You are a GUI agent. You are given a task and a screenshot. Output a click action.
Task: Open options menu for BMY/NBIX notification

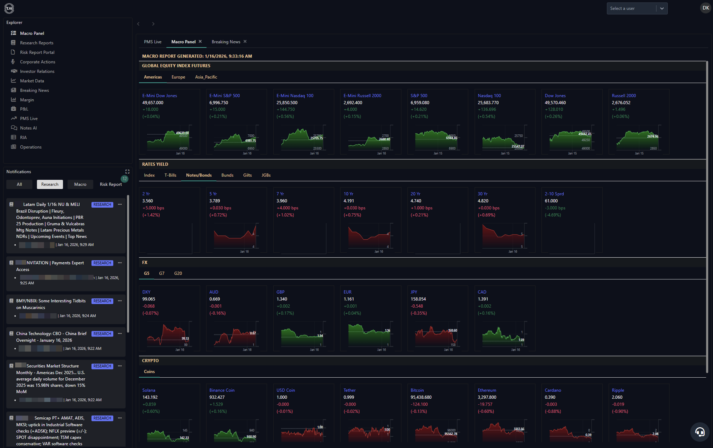(x=120, y=301)
